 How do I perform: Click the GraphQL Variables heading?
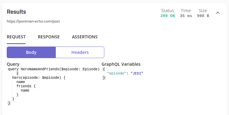121,64
